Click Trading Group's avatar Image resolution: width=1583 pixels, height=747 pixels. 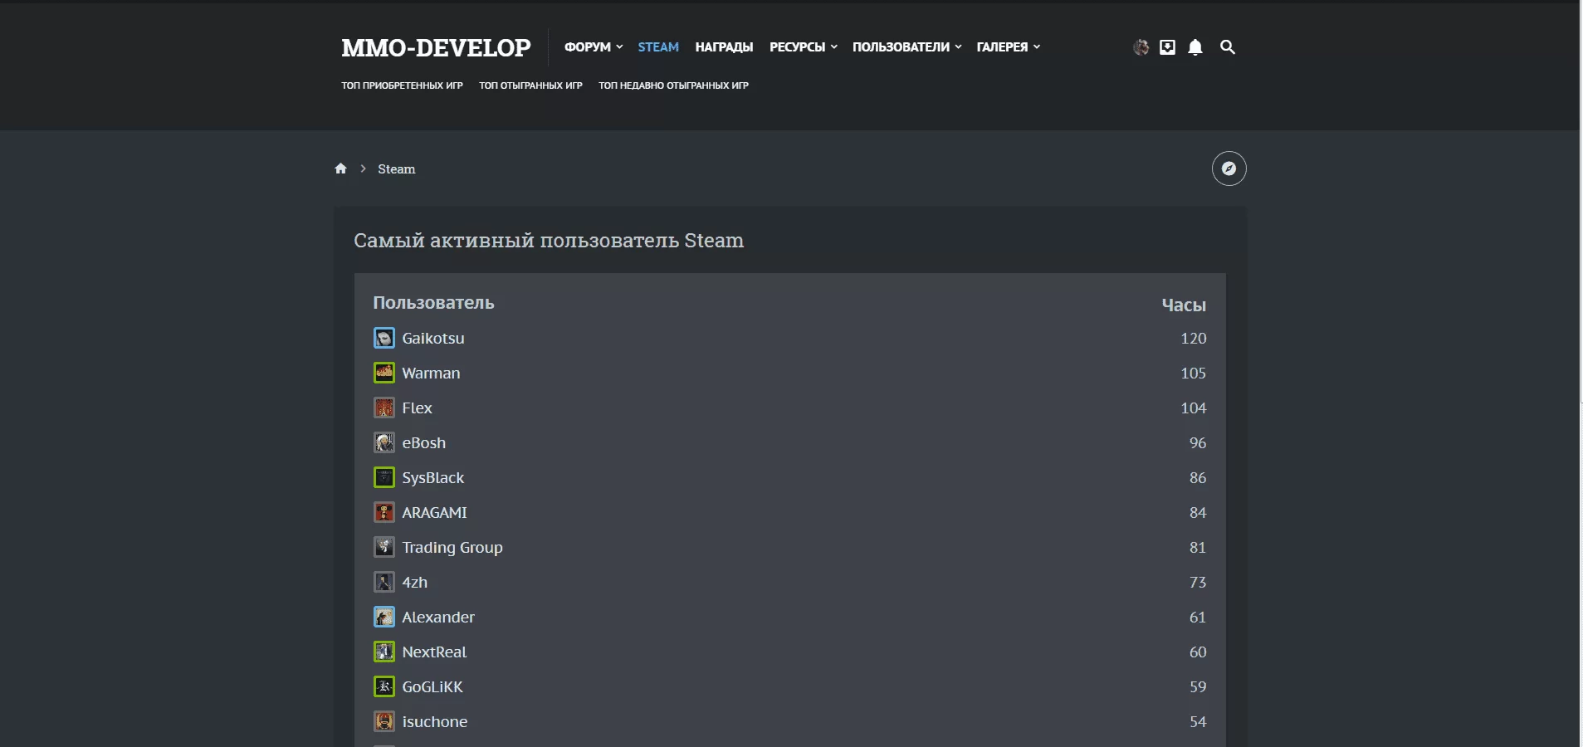[x=384, y=547]
